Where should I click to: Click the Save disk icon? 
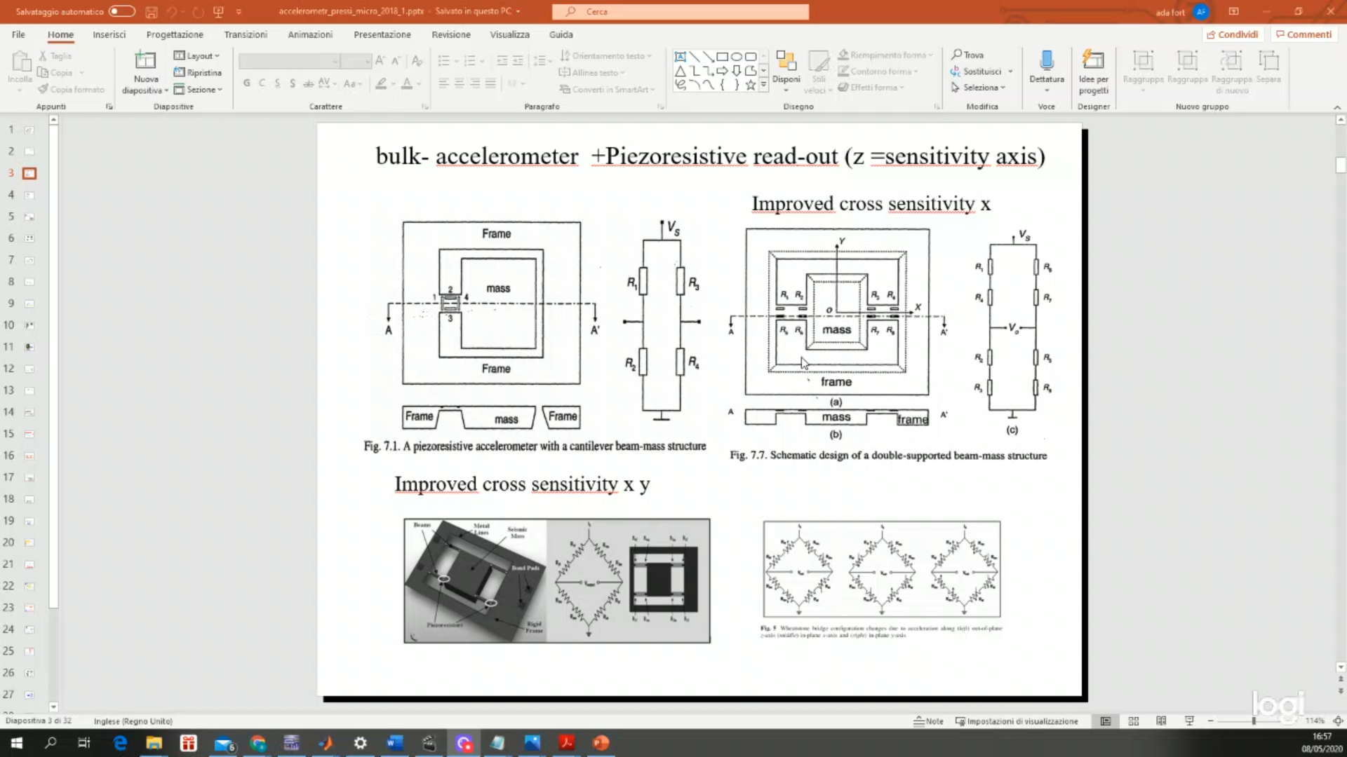click(x=151, y=12)
